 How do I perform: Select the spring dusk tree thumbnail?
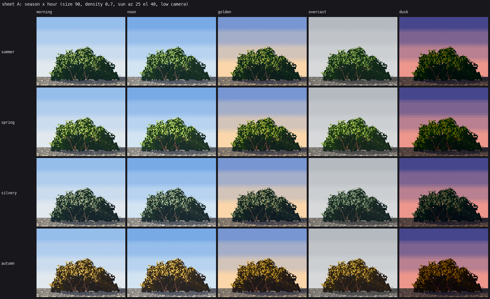pos(444,122)
